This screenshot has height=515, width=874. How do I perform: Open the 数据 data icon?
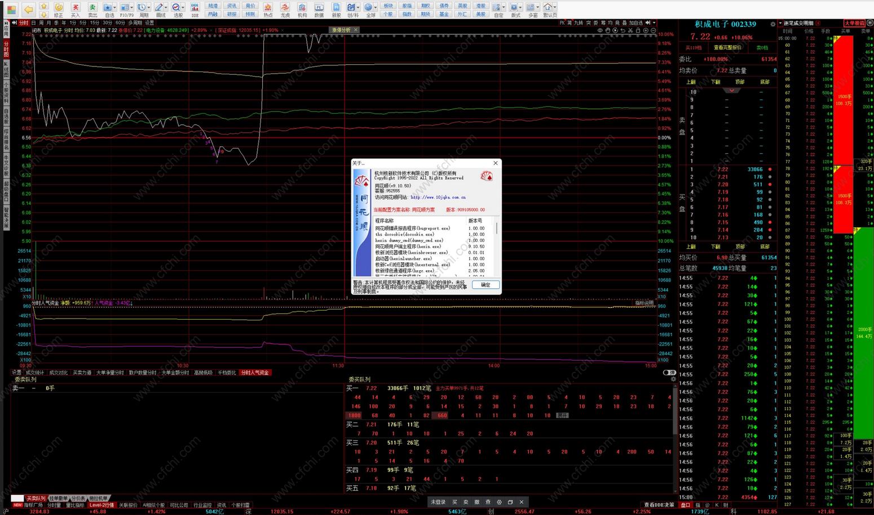pos(319,9)
